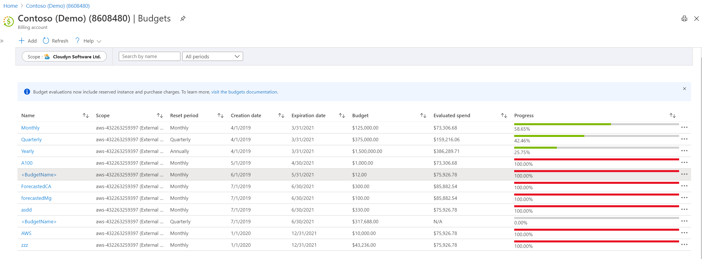Open the Quarterly budget link
The height and width of the screenshot is (259, 702).
pos(31,140)
